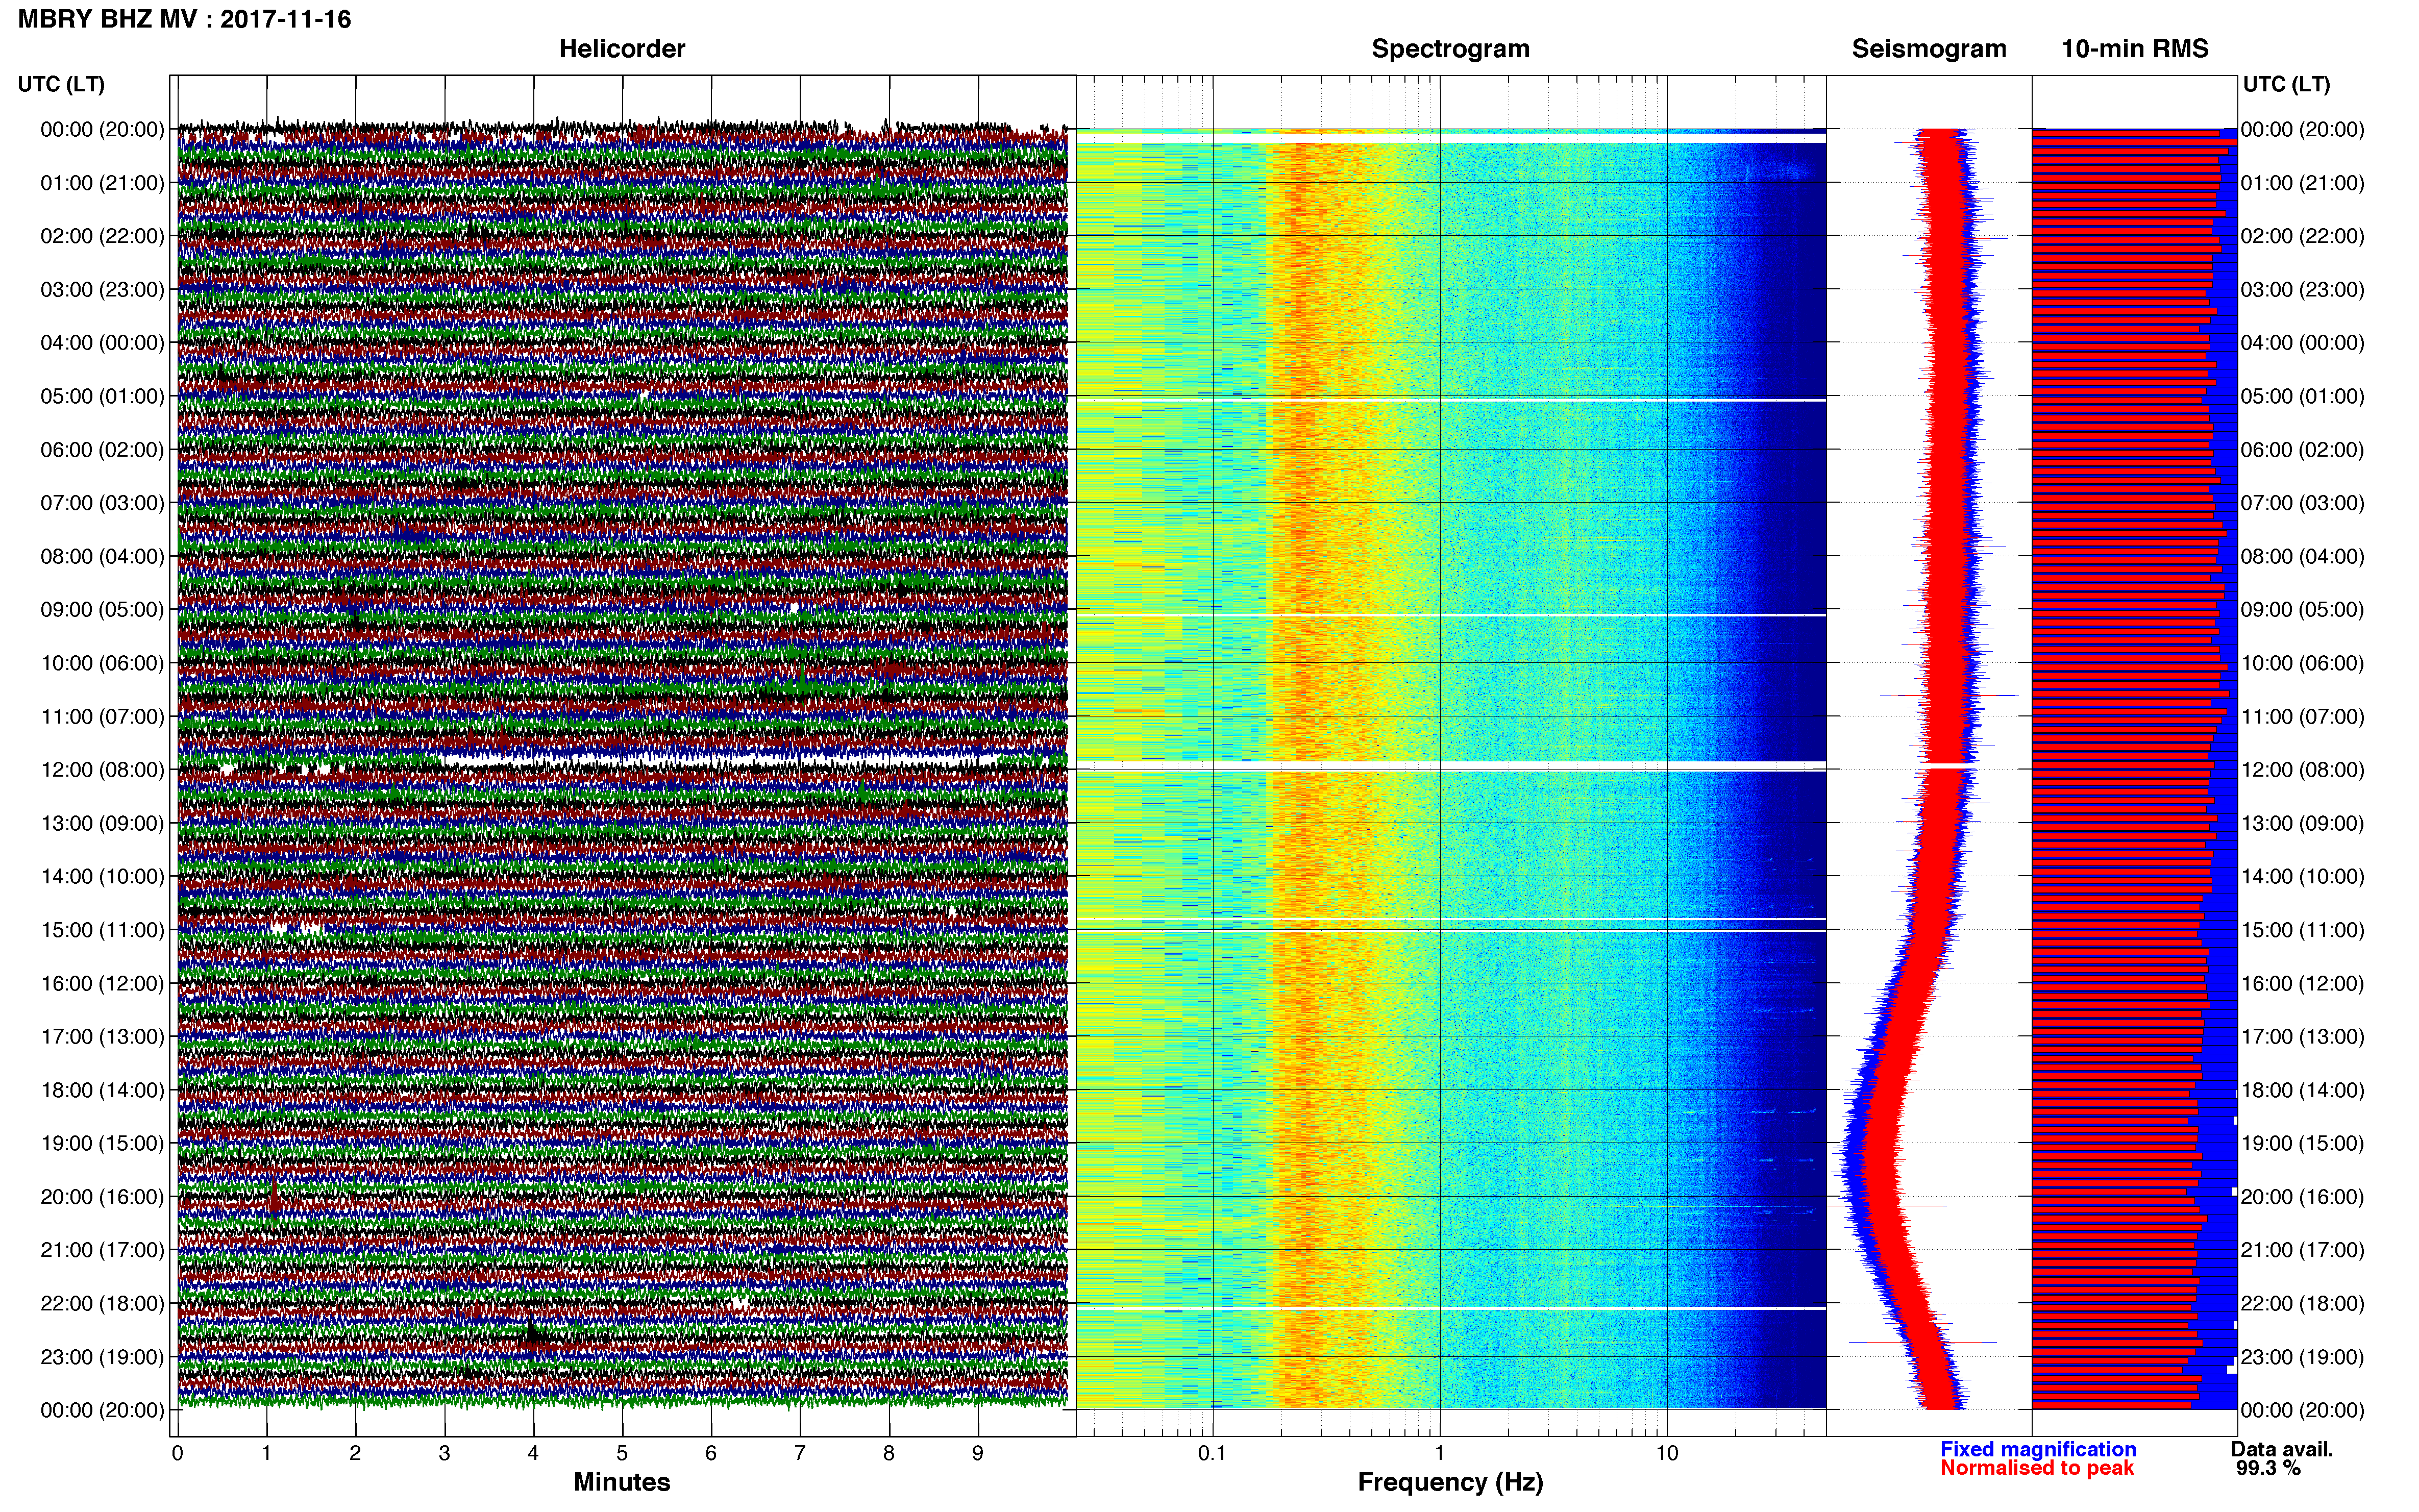The image size is (2419, 1512).
Task: Click the UTC (LT) label beside the 10-min RMS panel
Action: 2286,84
